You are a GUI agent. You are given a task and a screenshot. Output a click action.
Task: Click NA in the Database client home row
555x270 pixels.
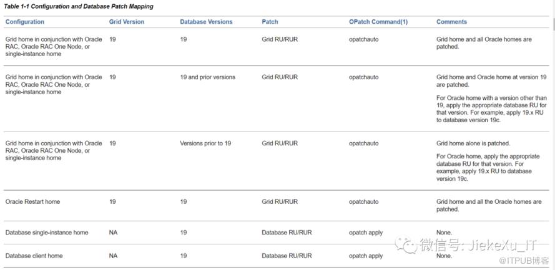click(x=113, y=256)
